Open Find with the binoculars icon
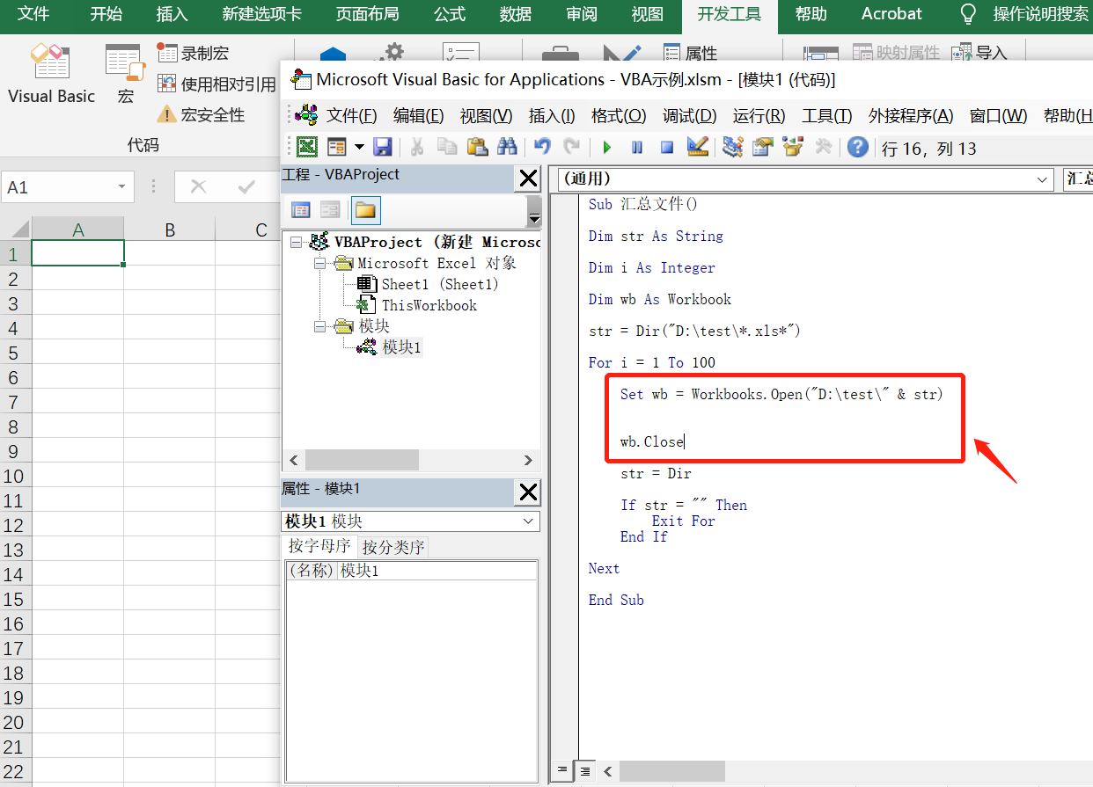 click(x=507, y=147)
